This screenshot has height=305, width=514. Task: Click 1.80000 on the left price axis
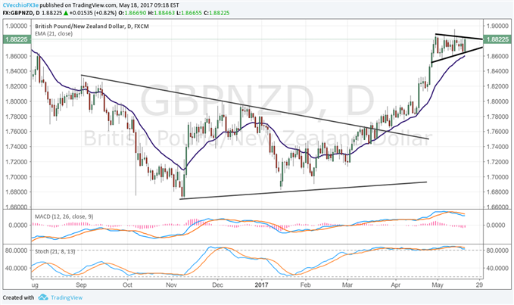(16, 101)
